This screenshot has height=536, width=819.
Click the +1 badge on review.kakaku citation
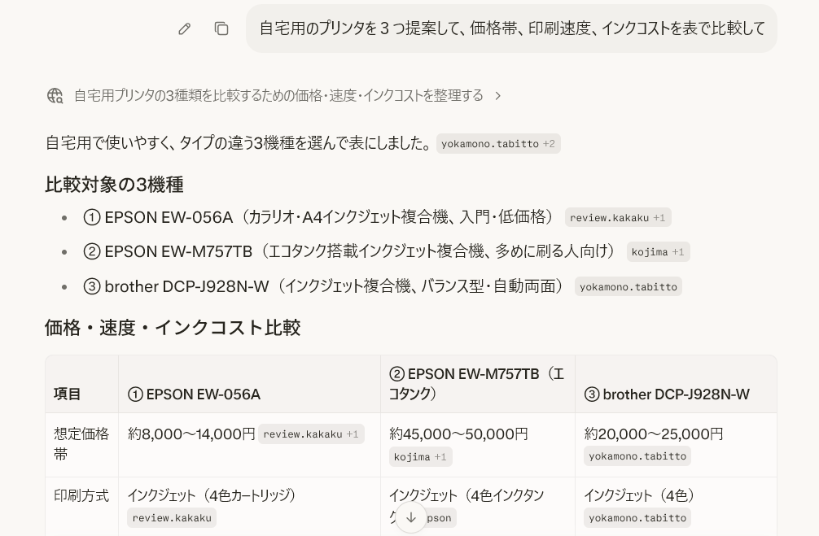(x=659, y=217)
